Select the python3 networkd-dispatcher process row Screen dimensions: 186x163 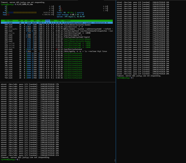pos(57,31)
